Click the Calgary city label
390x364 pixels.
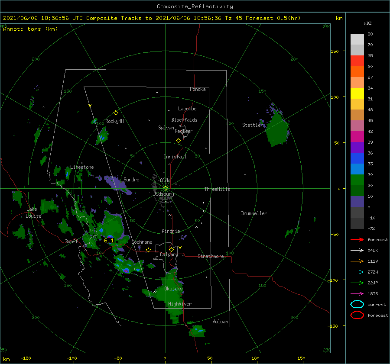pos(169,254)
